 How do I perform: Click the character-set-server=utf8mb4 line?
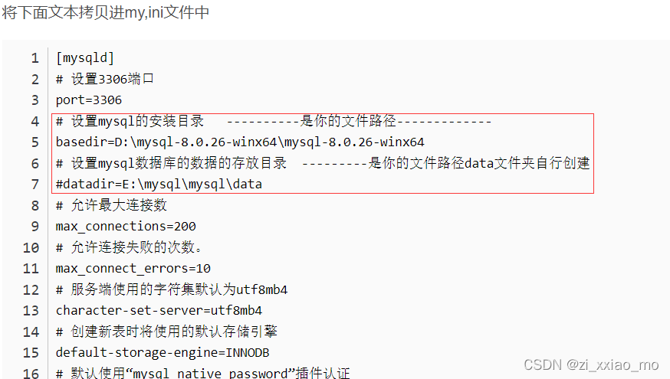pyautogui.click(x=159, y=310)
